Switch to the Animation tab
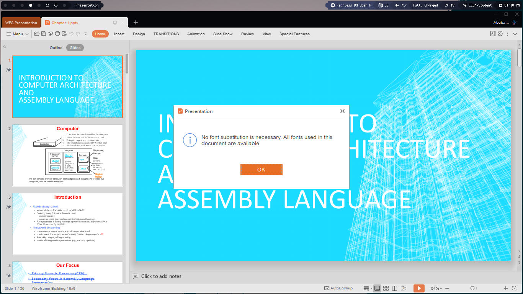523x294 pixels. [196, 34]
